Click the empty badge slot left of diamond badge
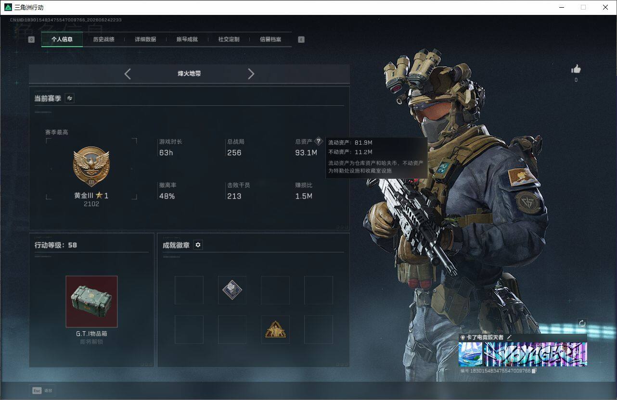The width and height of the screenshot is (617, 400). tap(189, 290)
